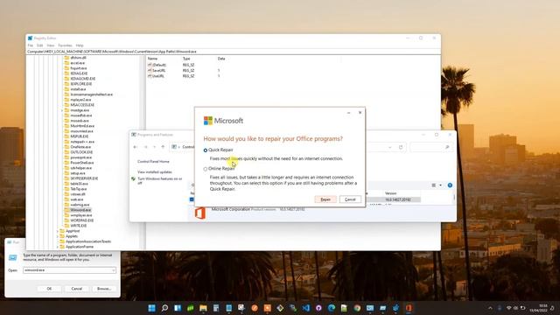Open address bar dropdown in Programs and Features
Image resolution: width=560 pixels, height=315 pixels.
(389, 147)
